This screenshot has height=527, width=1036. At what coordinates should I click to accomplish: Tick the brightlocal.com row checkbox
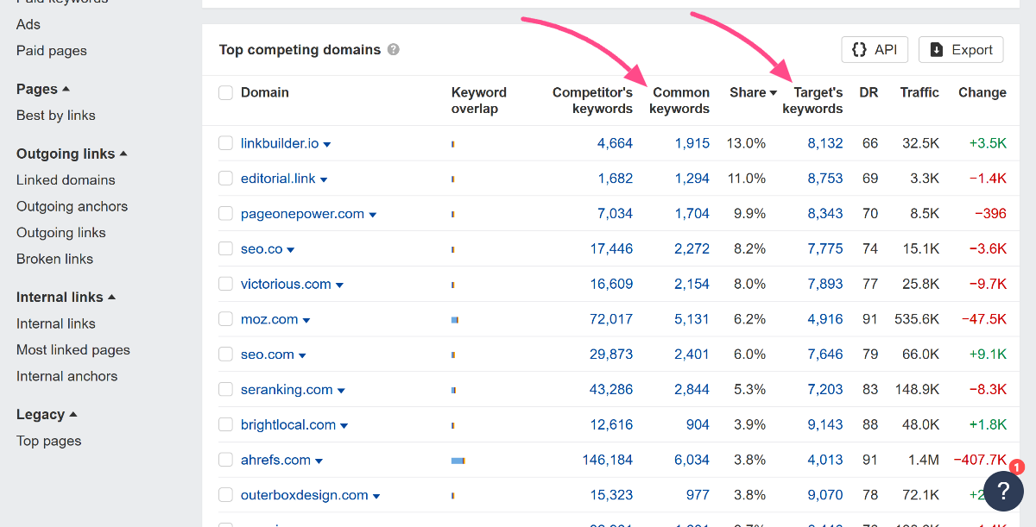tap(226, 424)
